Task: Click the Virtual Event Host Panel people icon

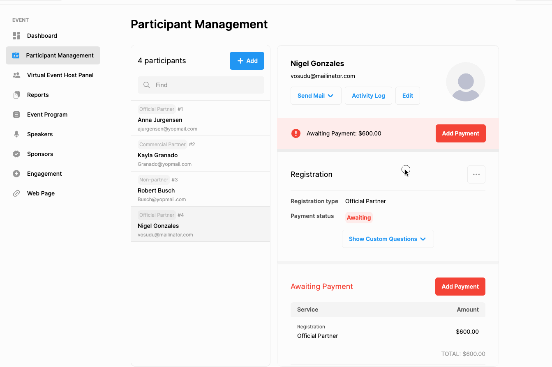Action: pos(16,75)
